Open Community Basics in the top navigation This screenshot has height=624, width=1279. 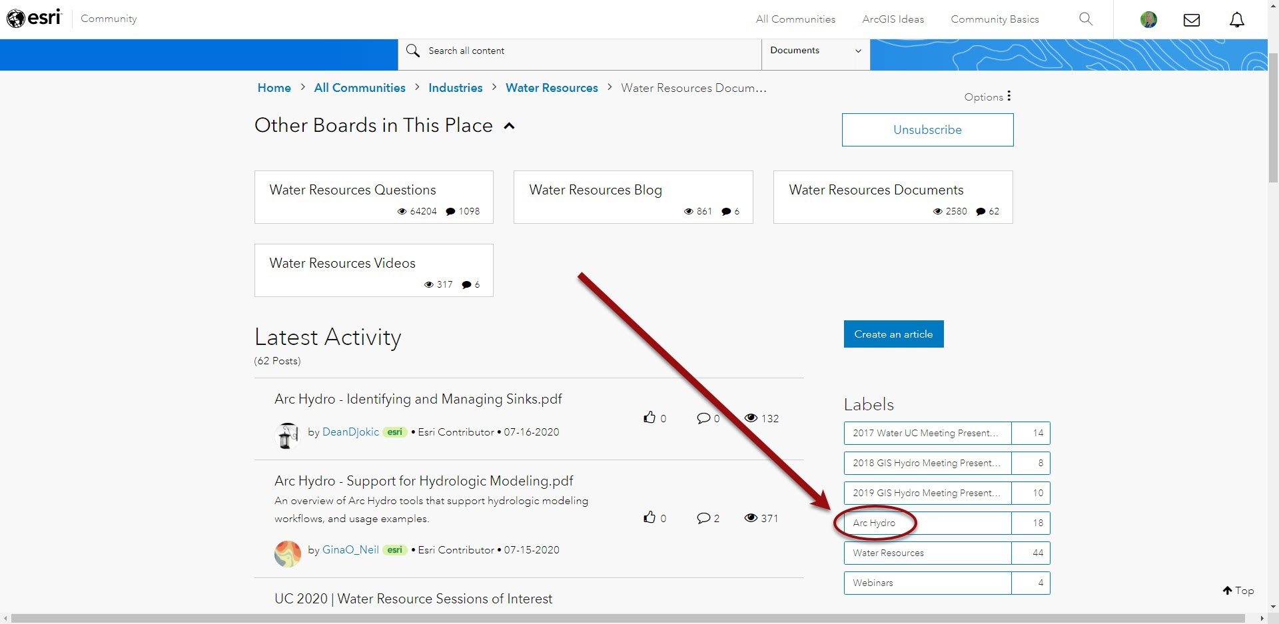click(x=995, y=19)
